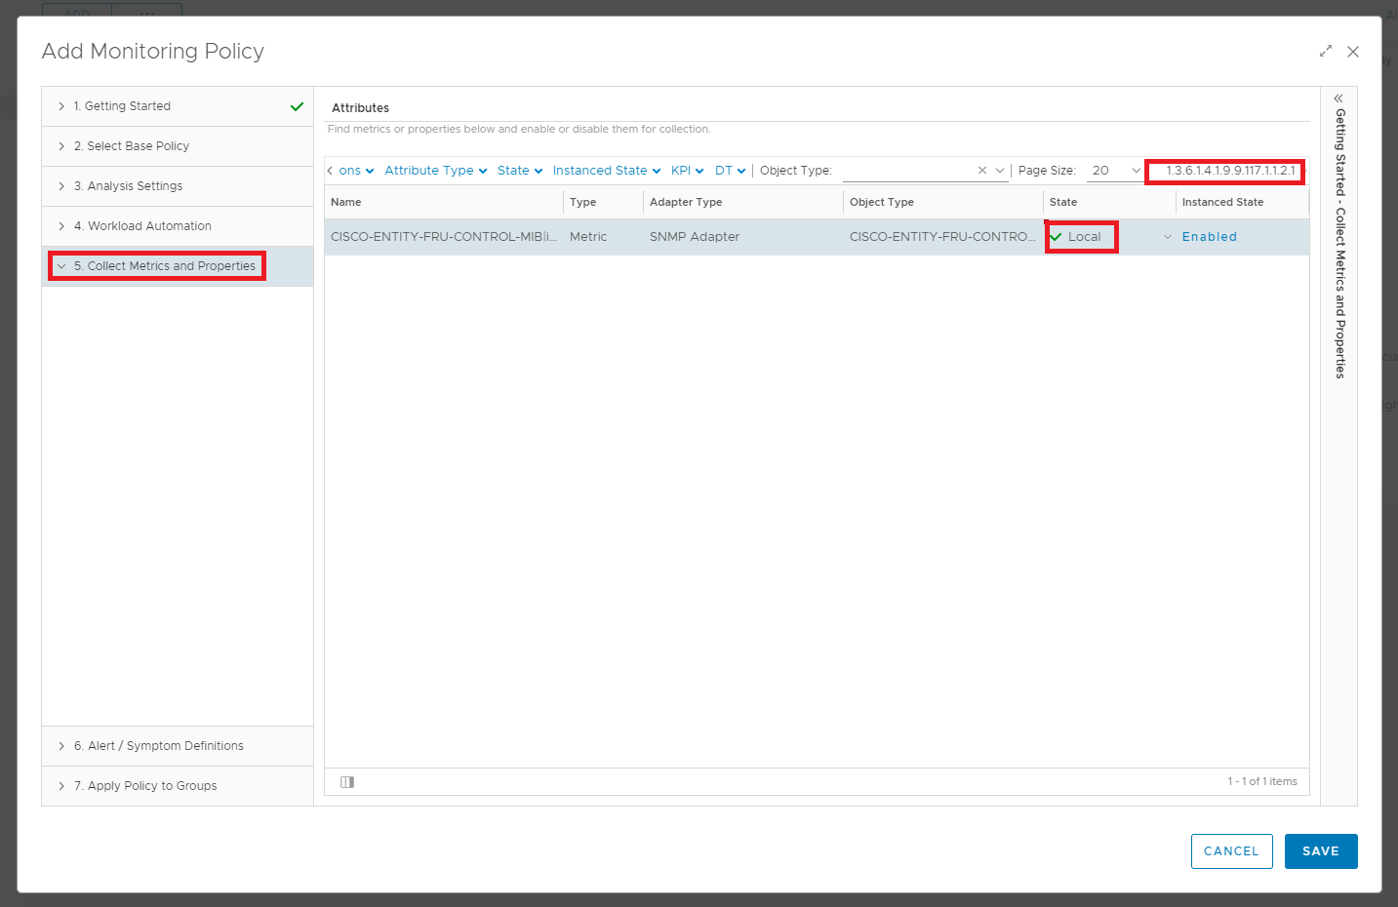Open the Attribute Type filter dropdown

[x=435, y=171]
